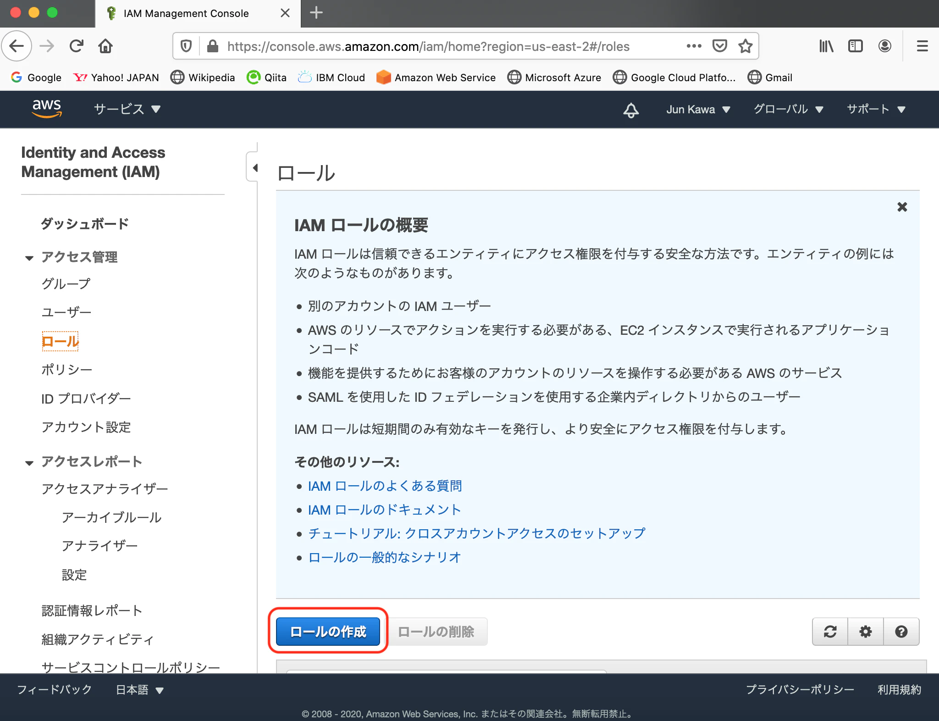The width and height of the screenshot is (939, 721).
Task: Select ポリシー in the sidebar
Action: [67, 370]
